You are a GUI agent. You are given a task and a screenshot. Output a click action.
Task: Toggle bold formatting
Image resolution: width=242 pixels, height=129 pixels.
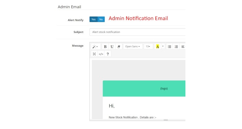(x=105, y=47)
